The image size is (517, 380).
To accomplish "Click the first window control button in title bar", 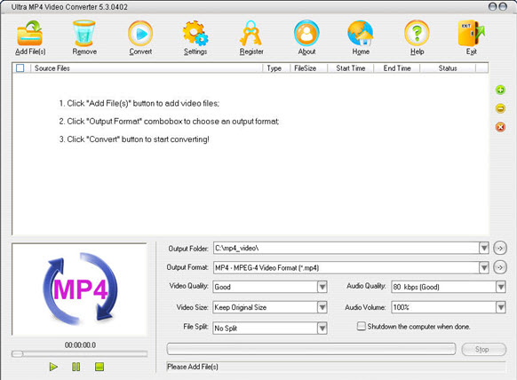I will click(492, 6).
